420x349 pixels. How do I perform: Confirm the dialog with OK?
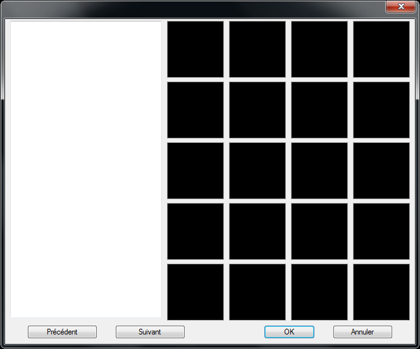[289, 332]
